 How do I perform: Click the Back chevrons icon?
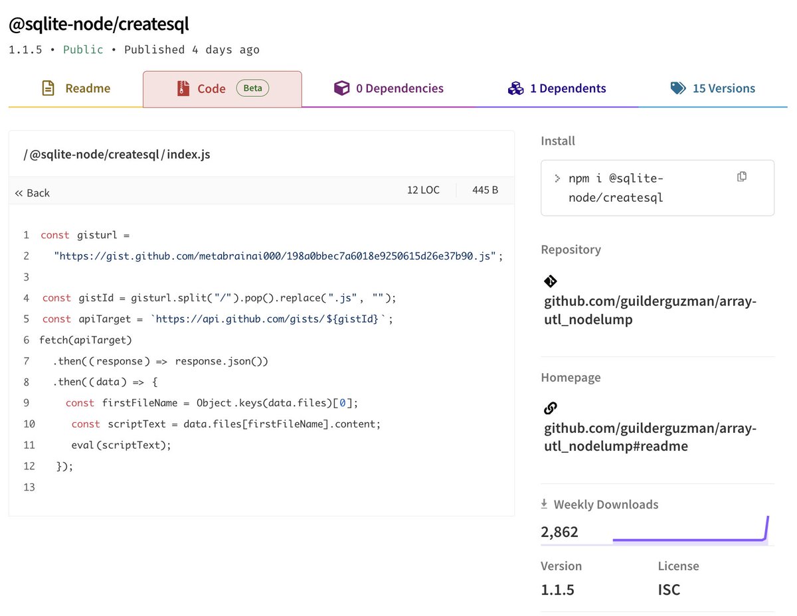[x=19, y=193]
